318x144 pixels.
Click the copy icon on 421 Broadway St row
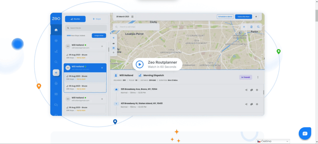tap(252, 104)
